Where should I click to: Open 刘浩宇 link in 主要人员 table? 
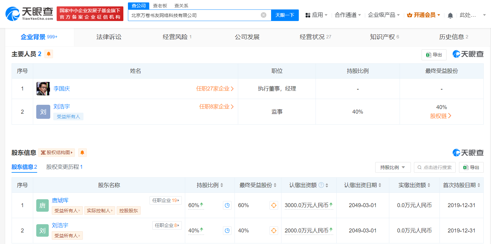click(x=62, y=107)
